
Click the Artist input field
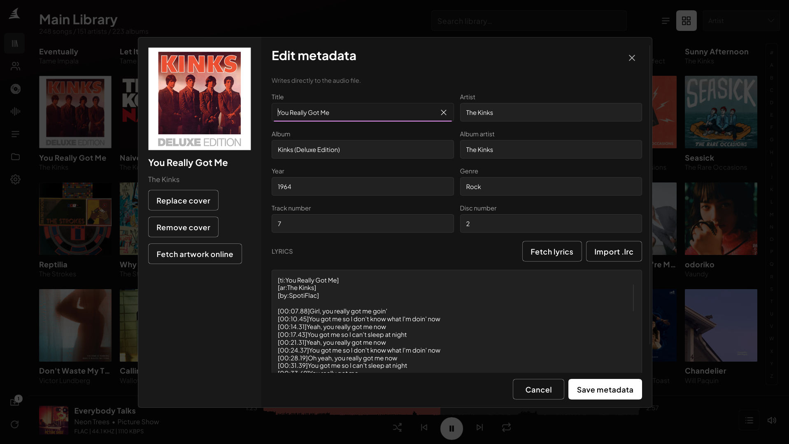point(551,112)
